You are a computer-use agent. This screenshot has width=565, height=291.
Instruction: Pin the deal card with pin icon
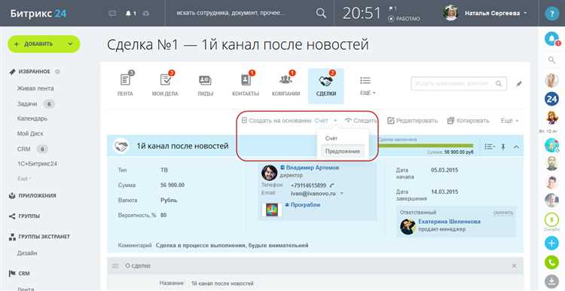503,147
